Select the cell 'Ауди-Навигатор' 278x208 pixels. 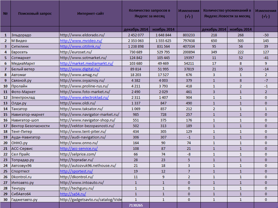(x=35, y=137)
